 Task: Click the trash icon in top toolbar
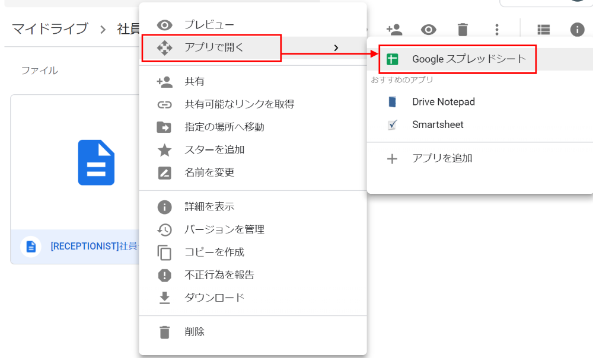[463, 29]
